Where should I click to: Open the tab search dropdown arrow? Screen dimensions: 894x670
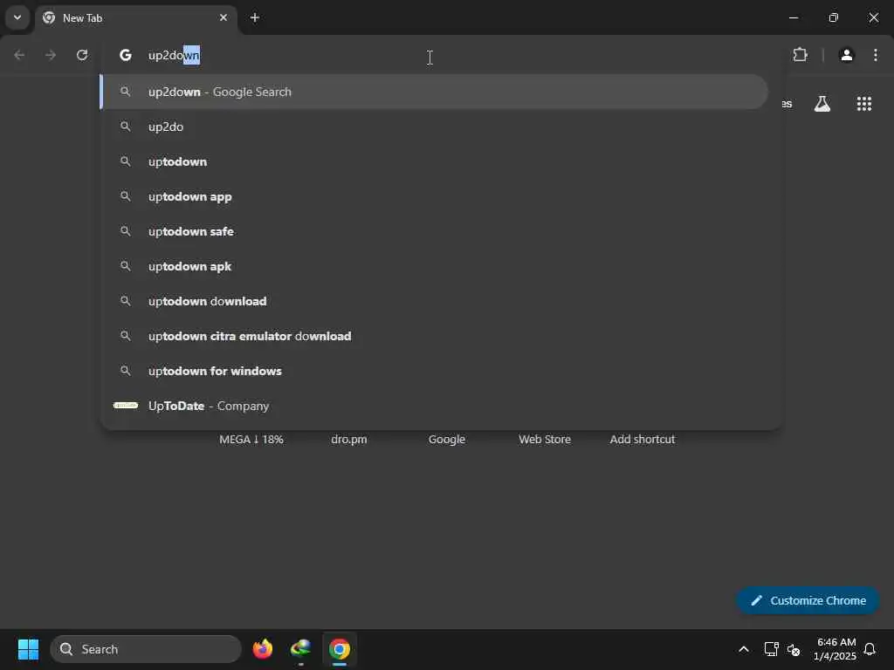coord(17,17)
